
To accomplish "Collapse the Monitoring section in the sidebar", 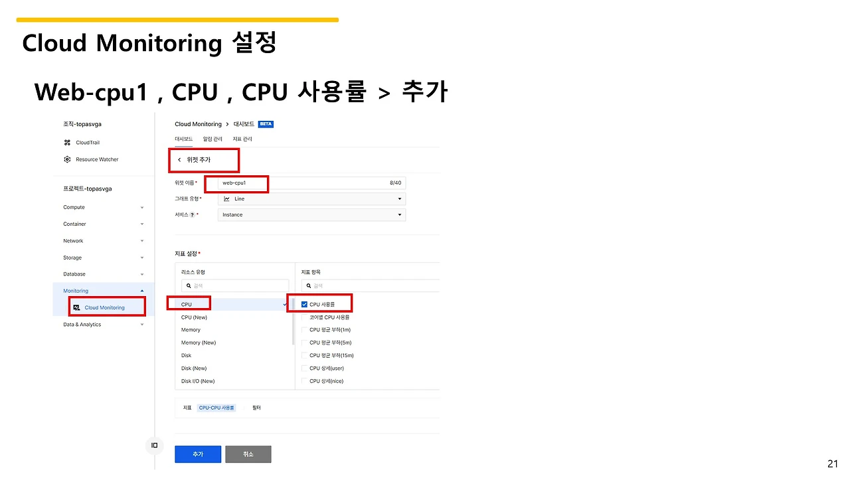I will [x=141, y=290].
